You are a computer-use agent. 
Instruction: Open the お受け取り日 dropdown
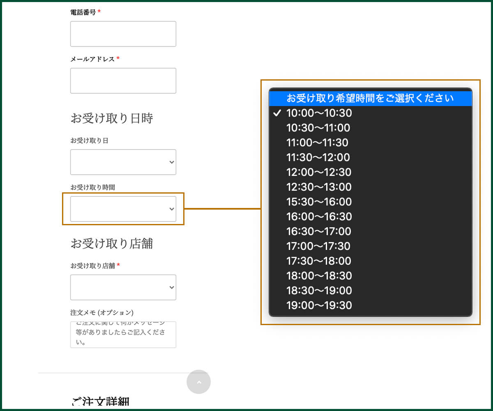click(123, 162)
